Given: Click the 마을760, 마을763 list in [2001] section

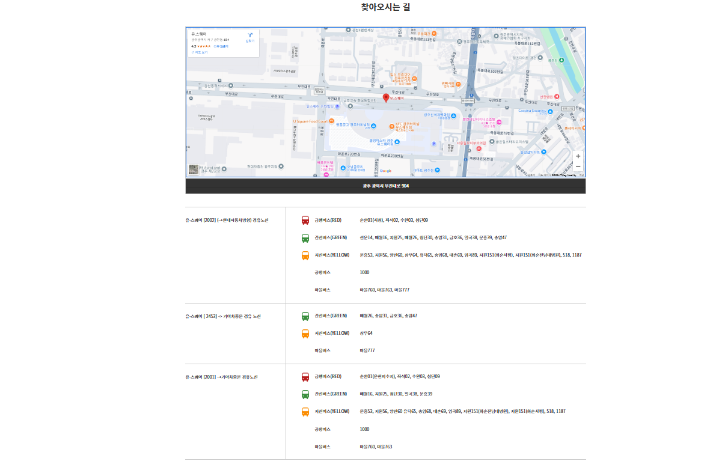Looking at the screenshot, I should pyautogui.click(x=376, y=447).
